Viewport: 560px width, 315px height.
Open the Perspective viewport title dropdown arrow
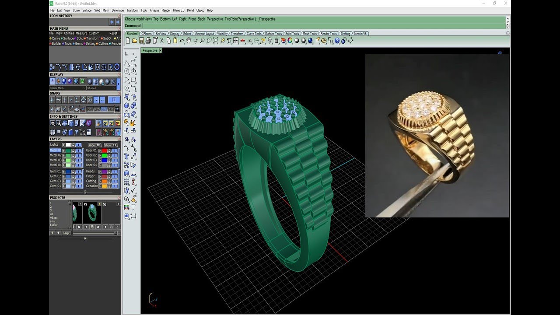[x=161, y=50]
